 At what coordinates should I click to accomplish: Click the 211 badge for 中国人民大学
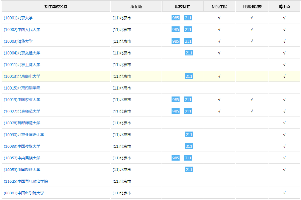pyautogui.click(x=188, y=30)
